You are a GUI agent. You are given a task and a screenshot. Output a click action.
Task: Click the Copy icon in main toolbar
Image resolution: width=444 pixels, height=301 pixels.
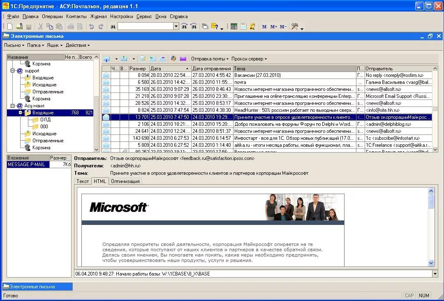pos(50,27)
